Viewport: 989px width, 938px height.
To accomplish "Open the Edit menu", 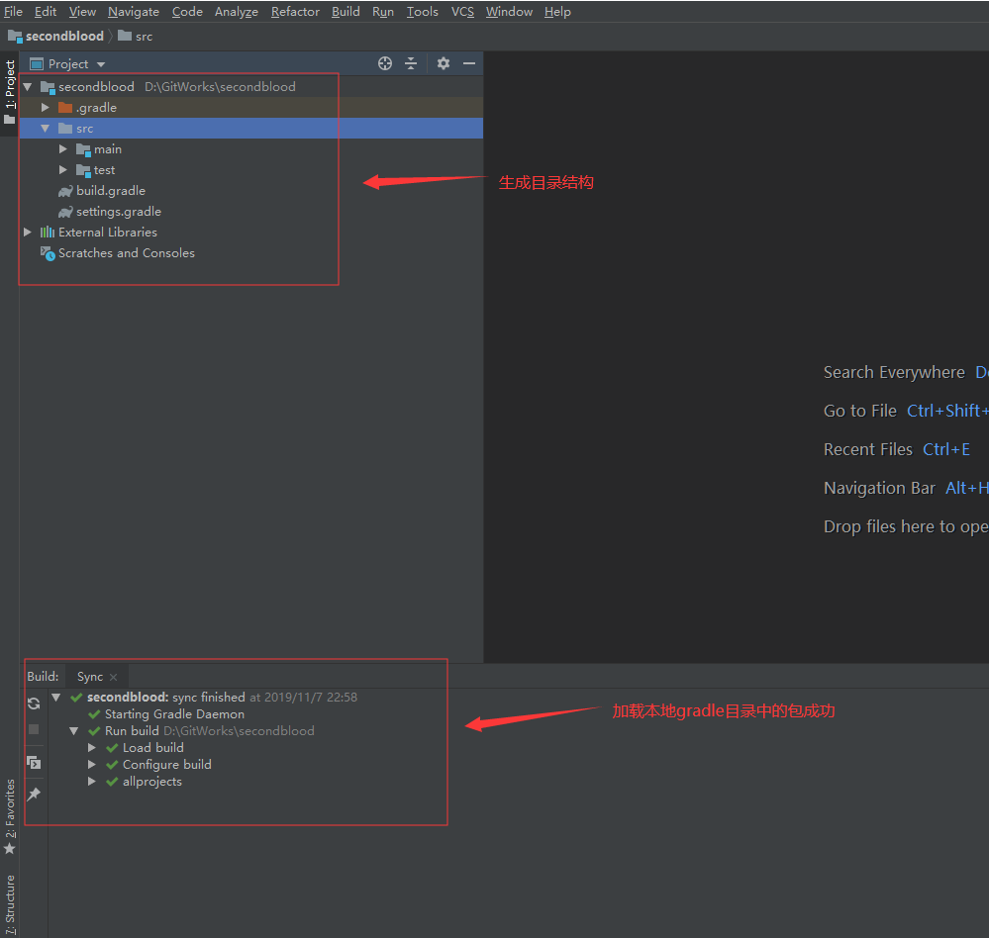I will tap(46, 12).
